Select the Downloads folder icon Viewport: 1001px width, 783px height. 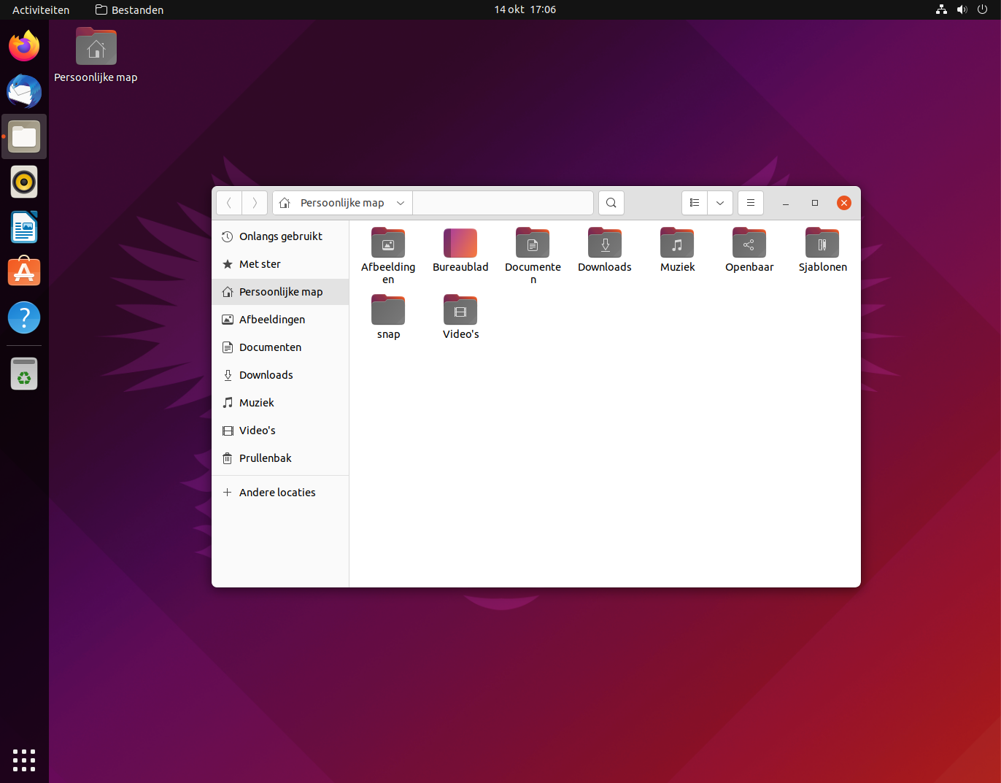pos(605,244)
